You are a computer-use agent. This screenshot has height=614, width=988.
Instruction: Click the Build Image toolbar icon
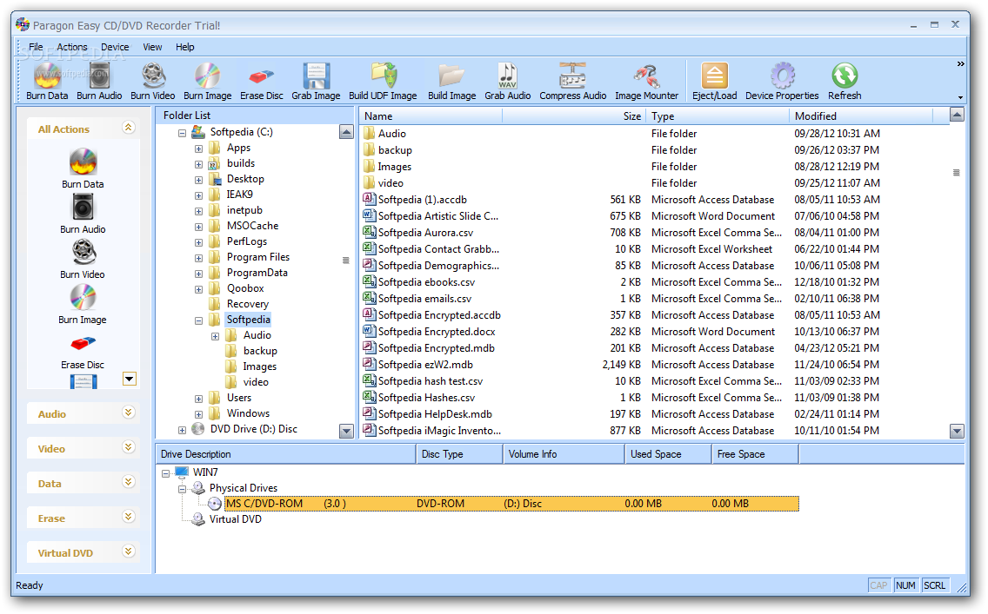[451, 82]
